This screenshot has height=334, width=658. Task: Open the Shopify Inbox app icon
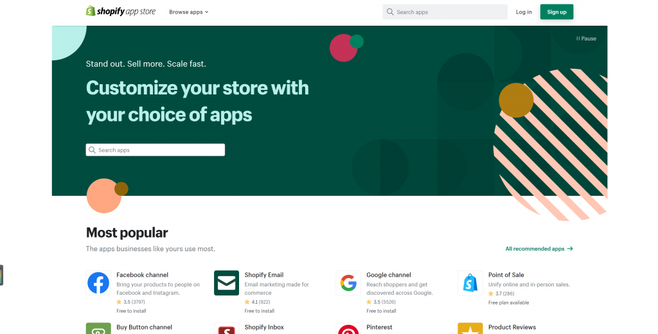[227, 328]
